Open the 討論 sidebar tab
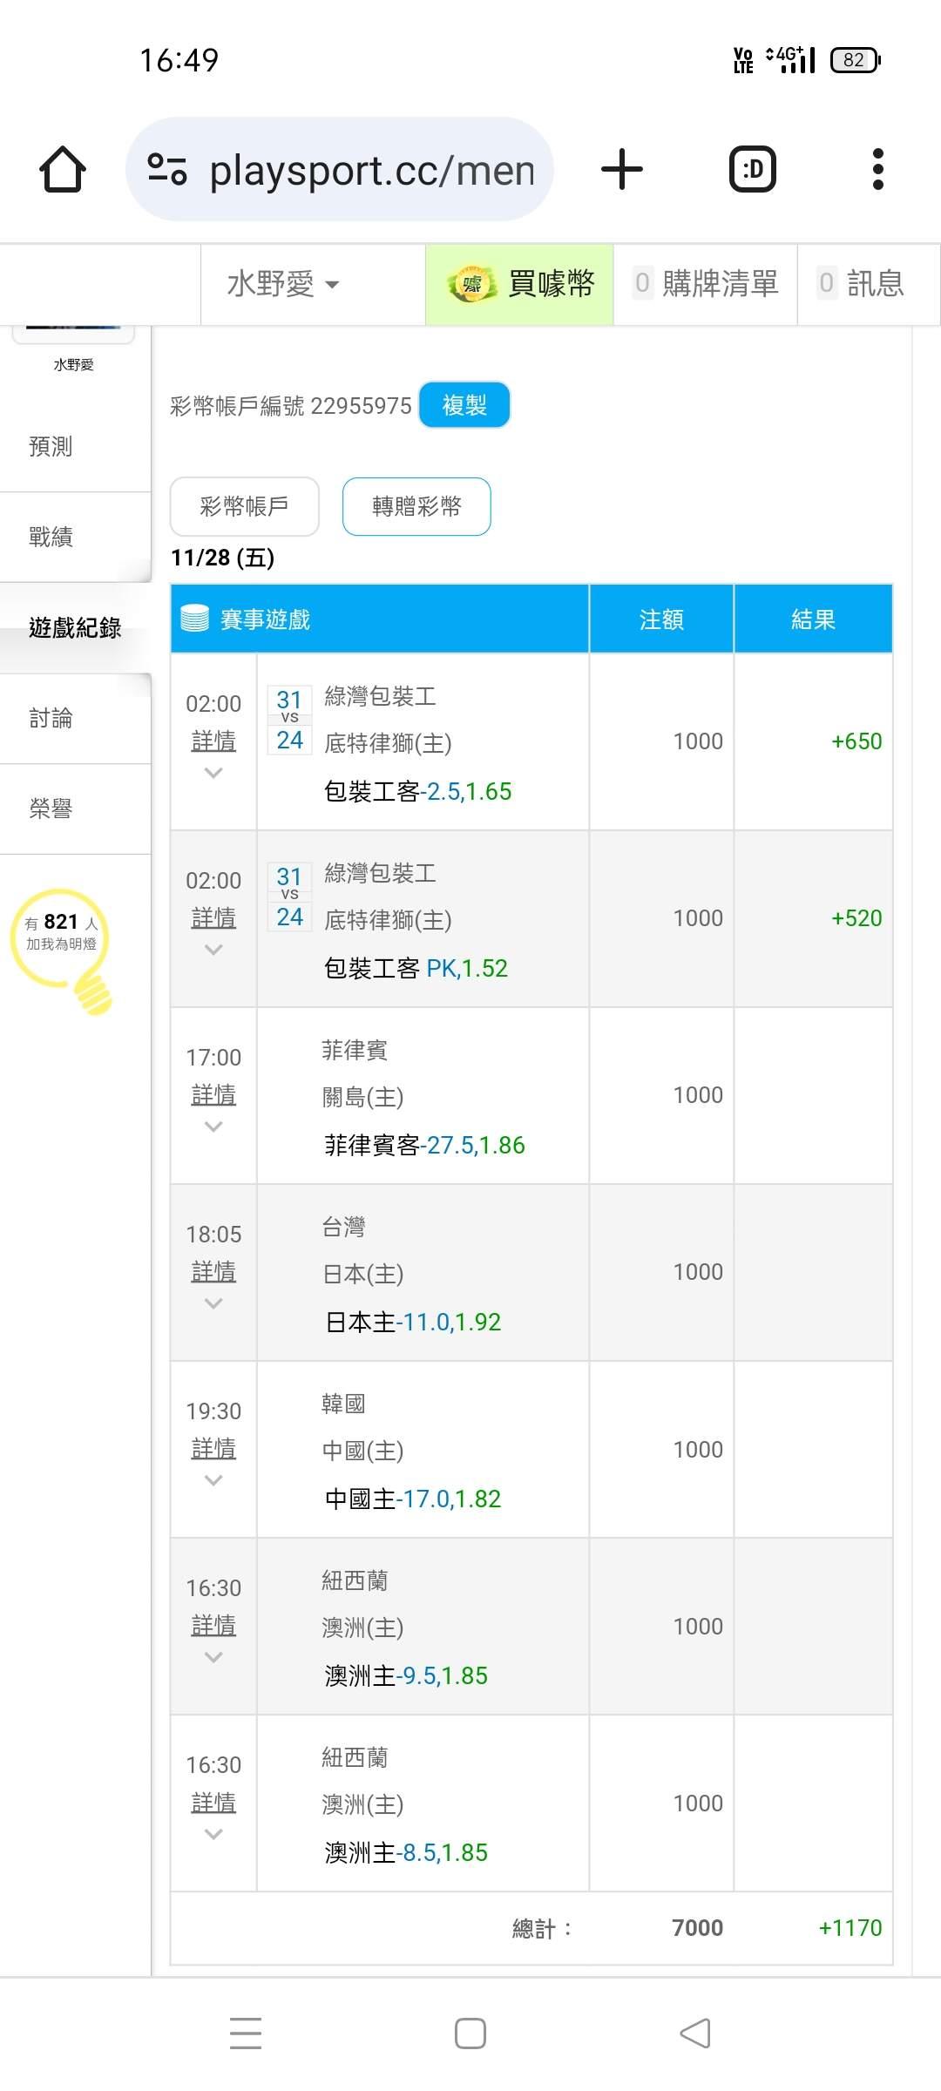This screenshot has height=2091, width=941. 51,718
